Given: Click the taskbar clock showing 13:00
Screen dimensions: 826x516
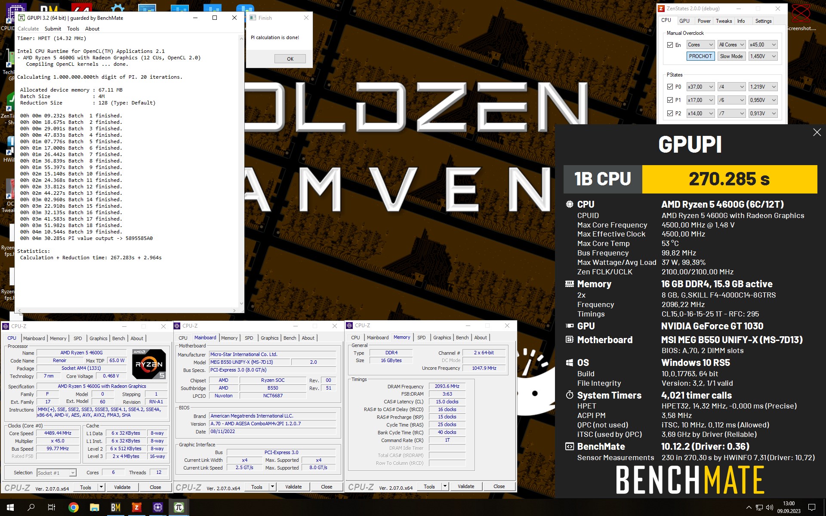Looking at the screenshot, I should pyautogui.click(x=789, y=507).
